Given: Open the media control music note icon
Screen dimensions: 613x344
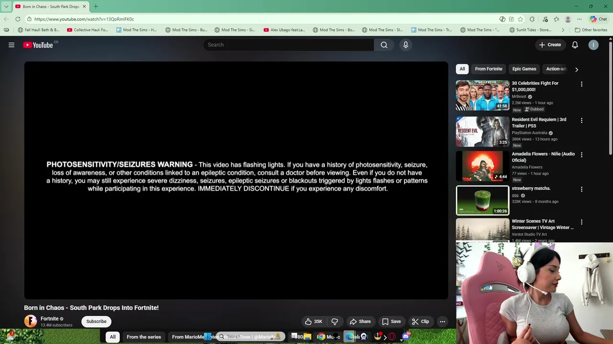Looking at the screenshot, I should tap(545, 19).
